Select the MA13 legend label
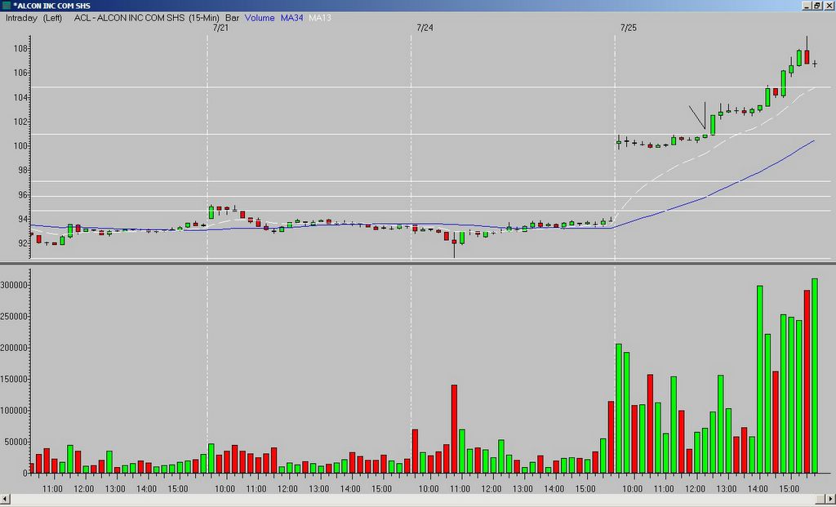The width and height of the screenshot is (836, 507). pyautogui.click(x=320, y=18)
